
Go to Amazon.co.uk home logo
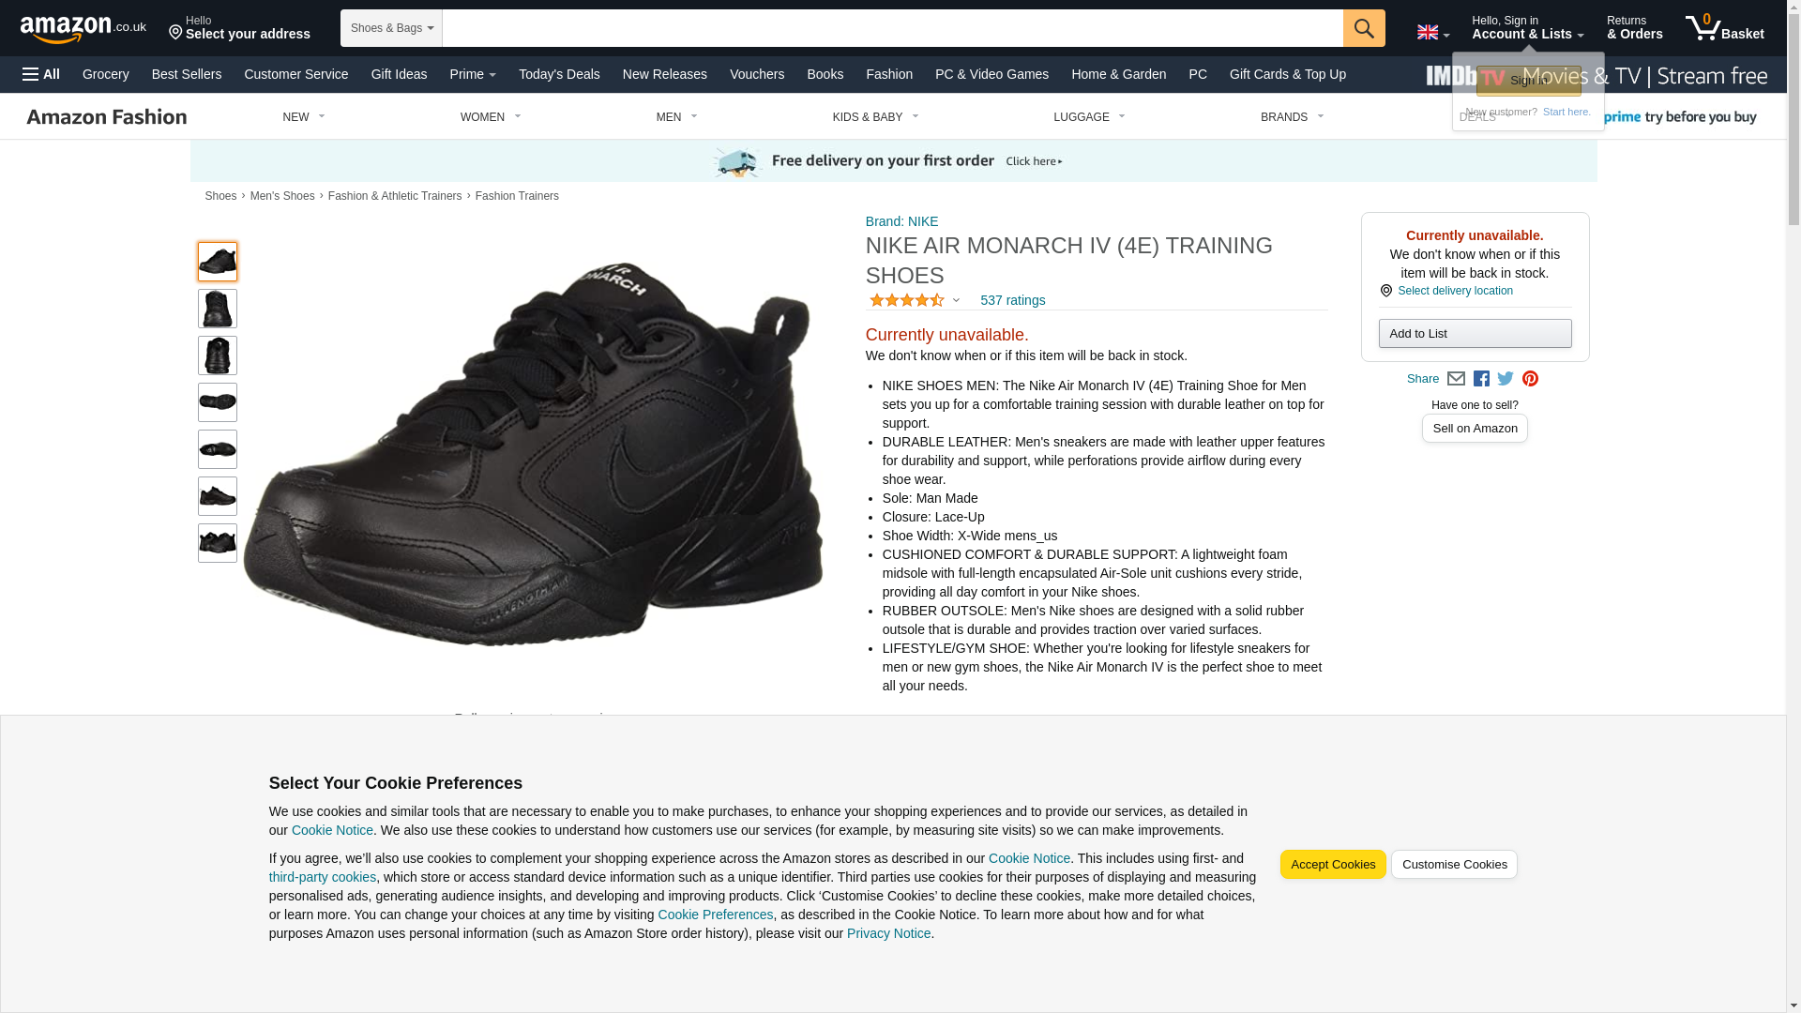point(83,29)
